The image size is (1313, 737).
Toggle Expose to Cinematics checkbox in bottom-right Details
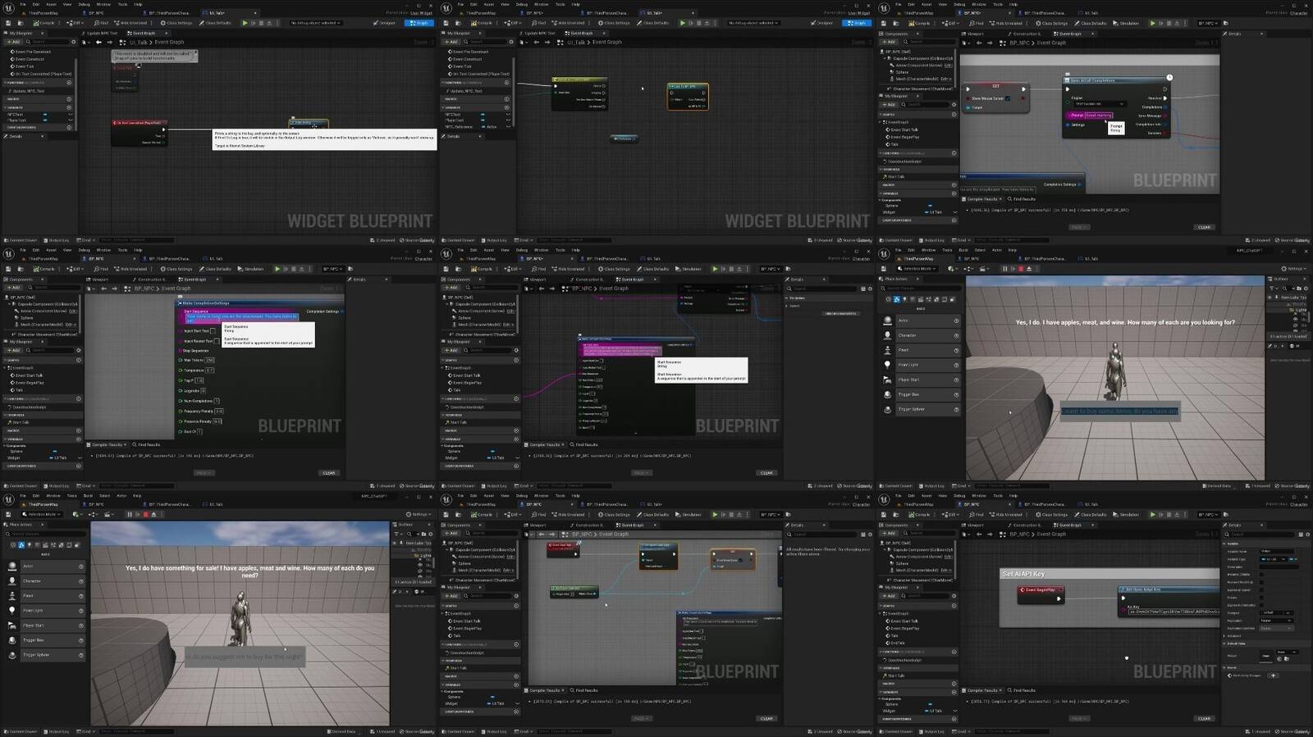coord(1261,605)
